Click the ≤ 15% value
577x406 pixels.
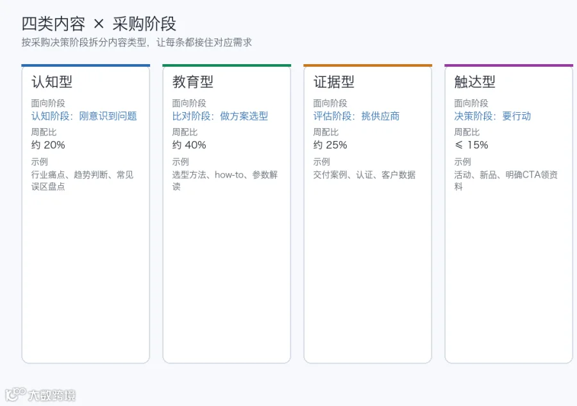click(x=471, y=145)
